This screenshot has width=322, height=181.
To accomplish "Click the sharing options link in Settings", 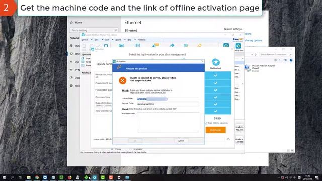I will [254, 40].
